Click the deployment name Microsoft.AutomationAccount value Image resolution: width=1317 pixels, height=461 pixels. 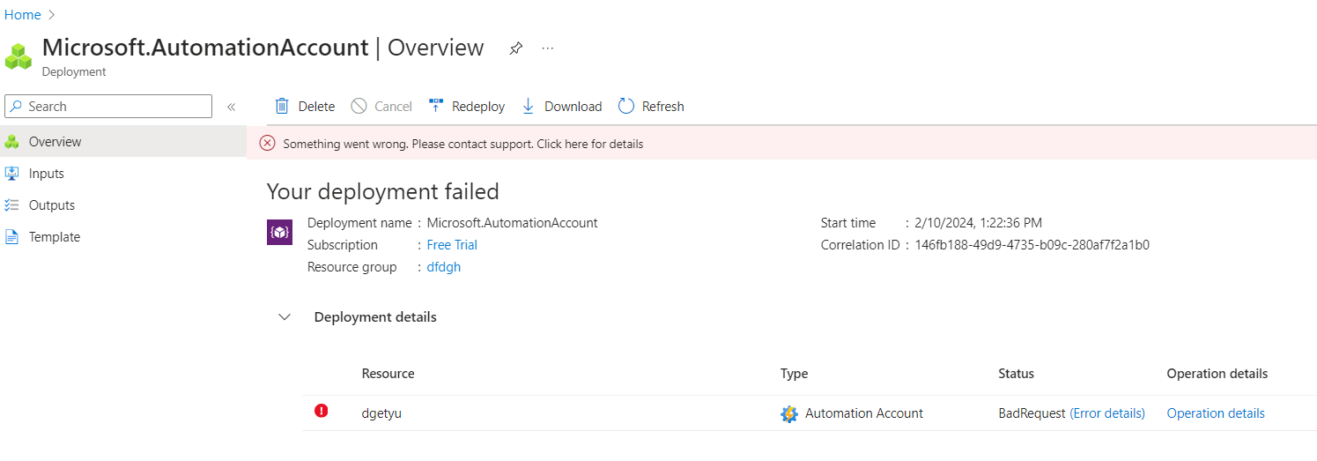pos(513,223)
